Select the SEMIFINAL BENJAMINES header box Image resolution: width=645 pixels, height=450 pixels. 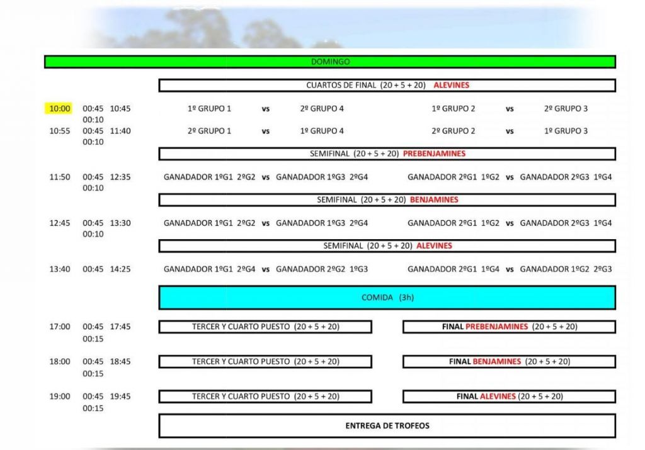click(x=387, y=200)
